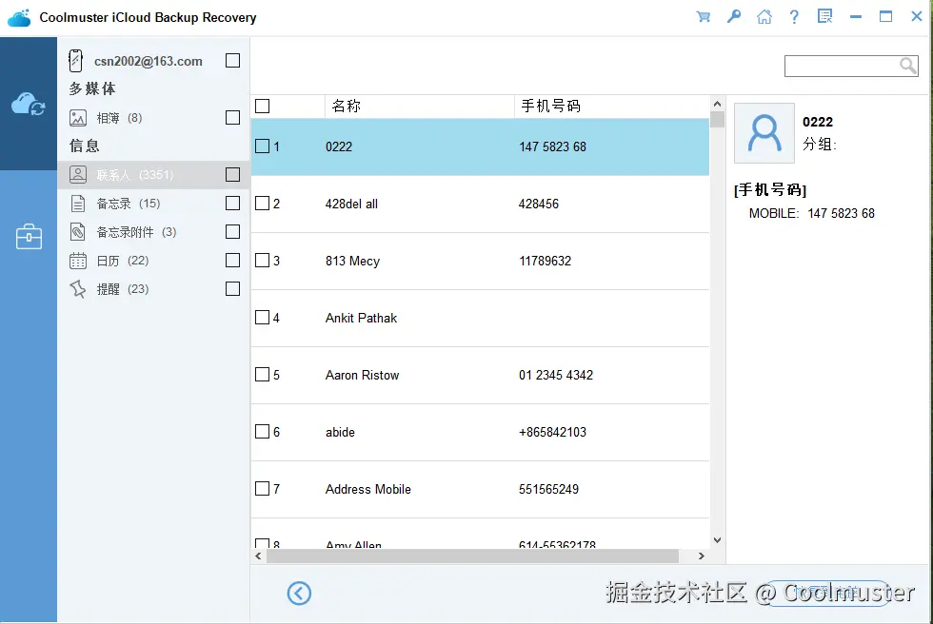Screen dimensions: 933x624
Task: Click the scrollbar down arrow
Action: pyautogui.click(x=717, y=539)
